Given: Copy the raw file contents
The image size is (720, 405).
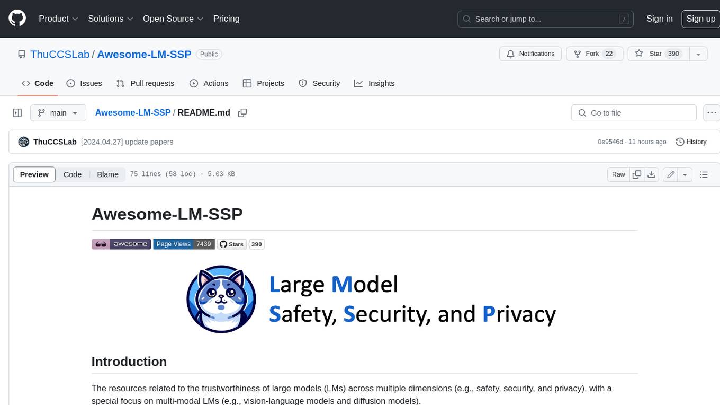Looking at the screenshot, I should pos(637,174).
